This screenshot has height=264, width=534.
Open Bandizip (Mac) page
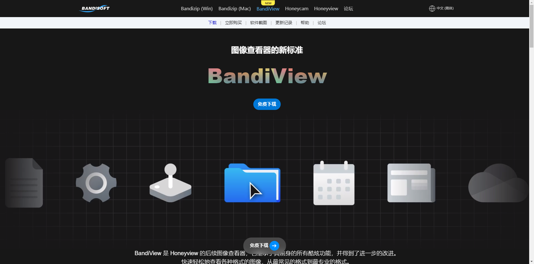point(234,9)
